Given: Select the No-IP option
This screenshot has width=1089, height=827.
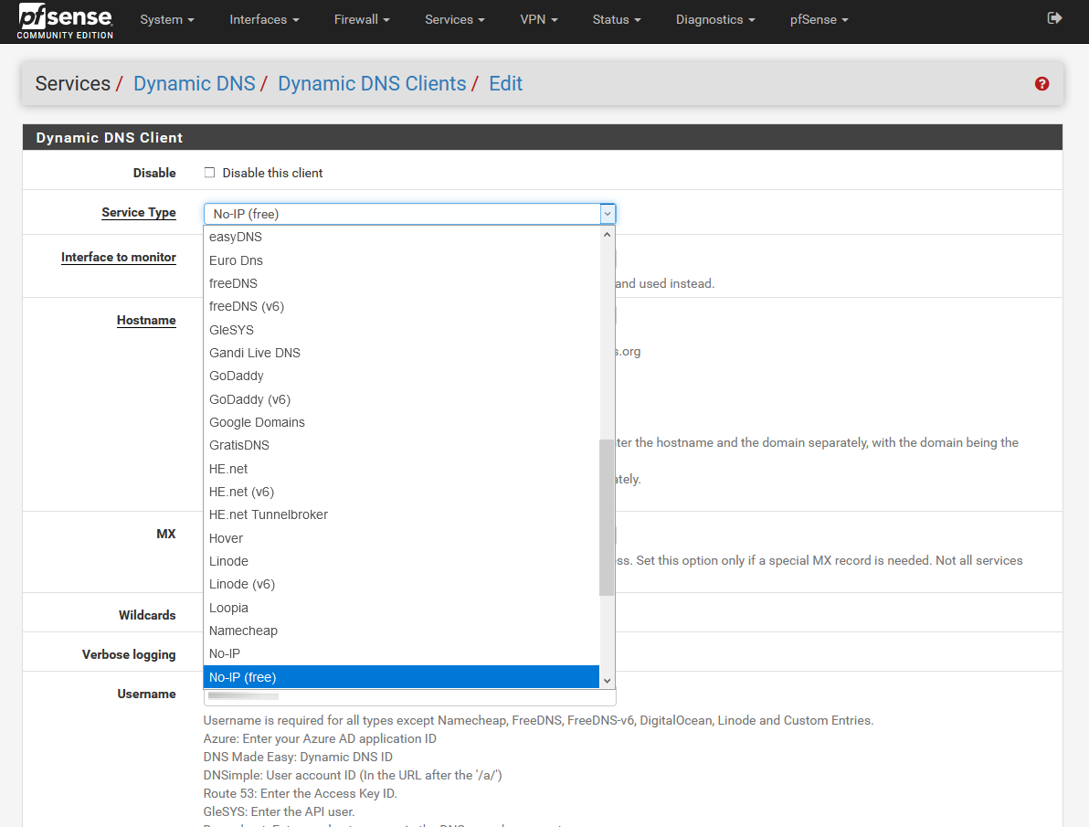Looking at the screenshot, I should [401, 654].
